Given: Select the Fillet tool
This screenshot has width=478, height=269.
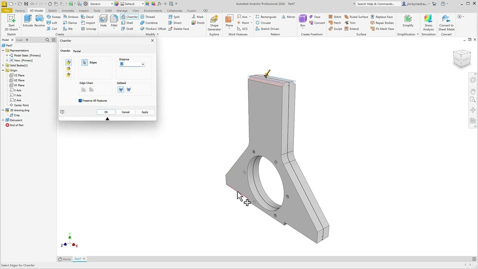Looking at the screenshot, I should (114, 21).
